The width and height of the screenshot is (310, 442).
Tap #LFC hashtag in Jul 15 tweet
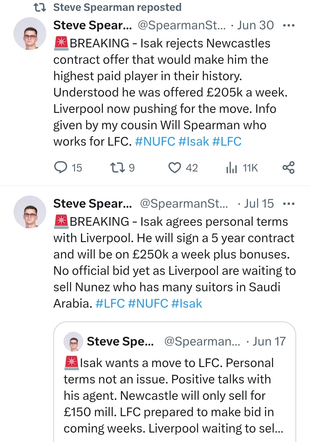110,304
